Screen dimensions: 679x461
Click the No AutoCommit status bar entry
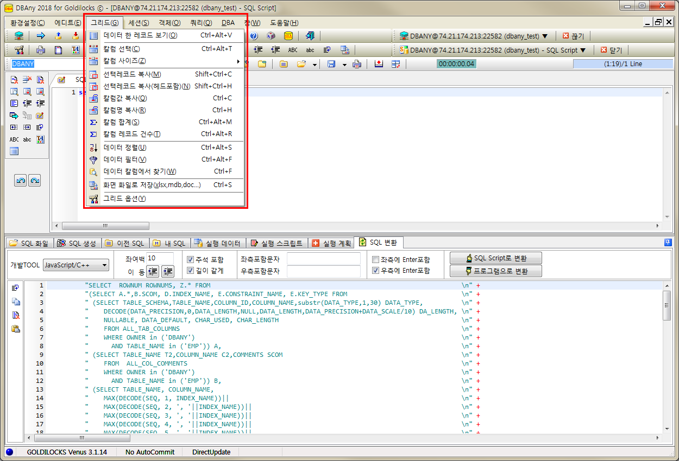coord(150,452)
